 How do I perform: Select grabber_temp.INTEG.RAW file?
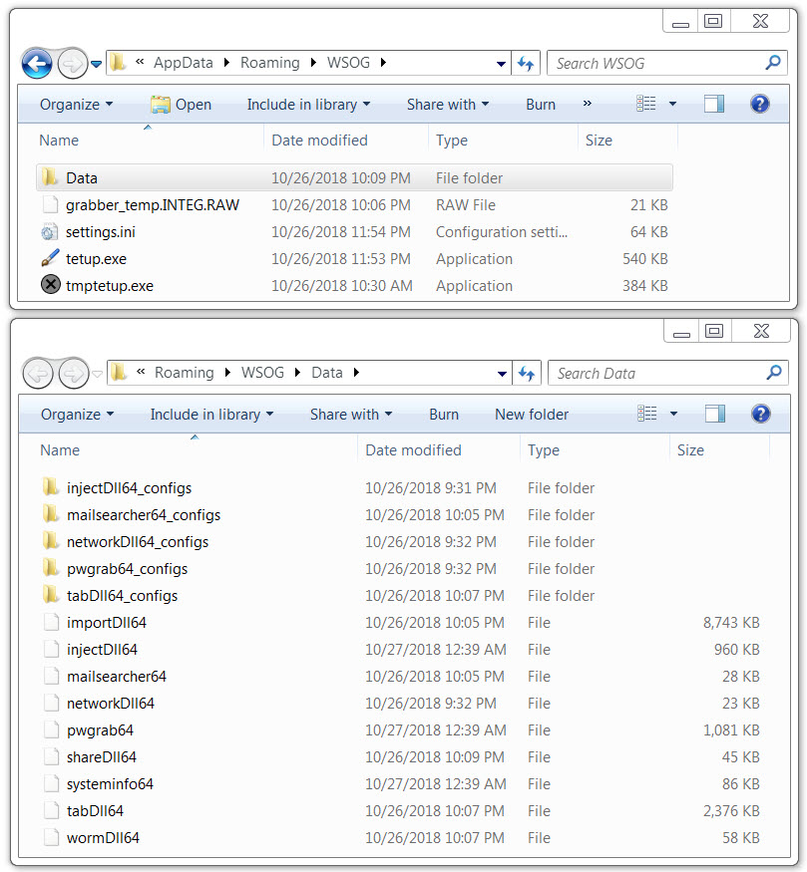pyautogui.click(x=354, y=205)
